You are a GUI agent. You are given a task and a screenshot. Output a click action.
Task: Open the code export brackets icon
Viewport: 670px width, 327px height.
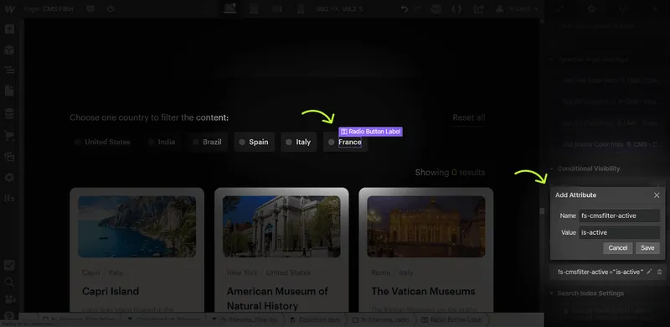456,8
